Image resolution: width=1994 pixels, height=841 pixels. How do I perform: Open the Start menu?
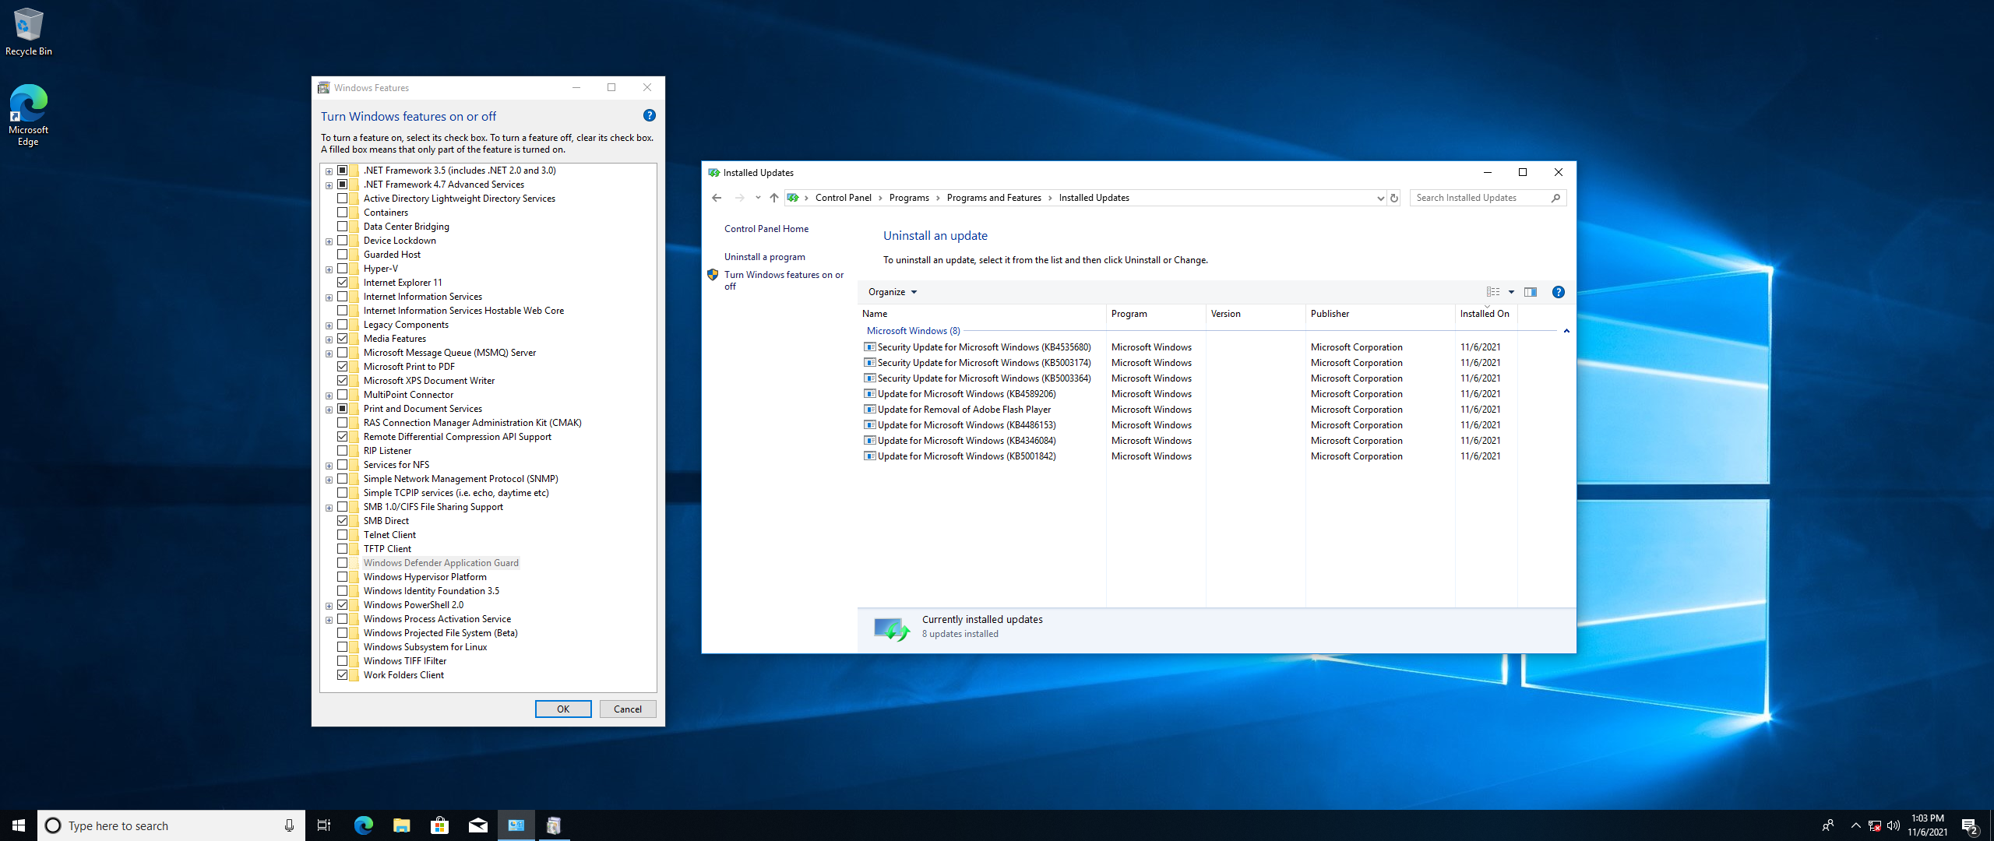19,825
